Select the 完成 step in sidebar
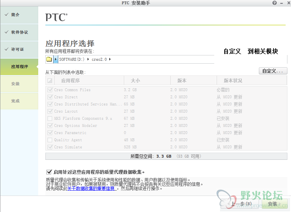 (19, 101)
